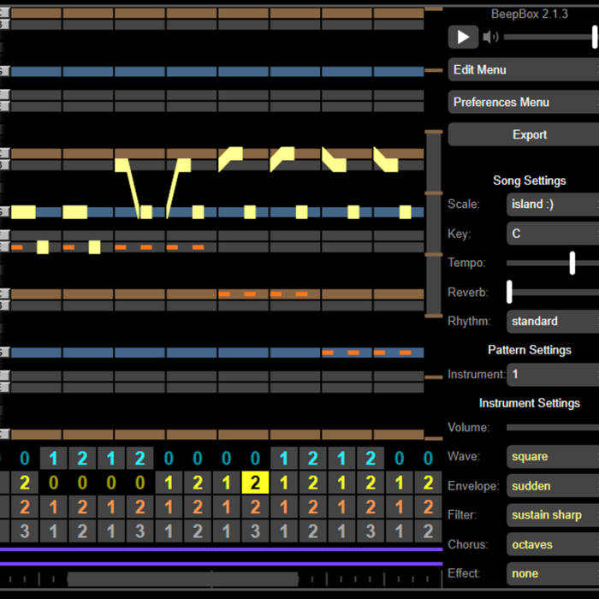Open the Edit Menu
The image size is (599, 599).
click(524, 70)
